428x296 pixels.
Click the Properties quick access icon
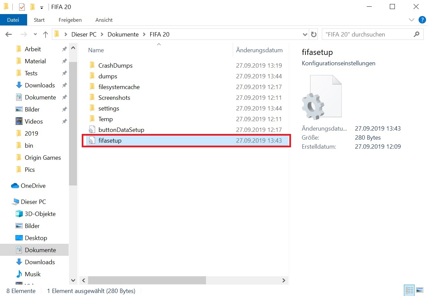click(x=22, y=7)
